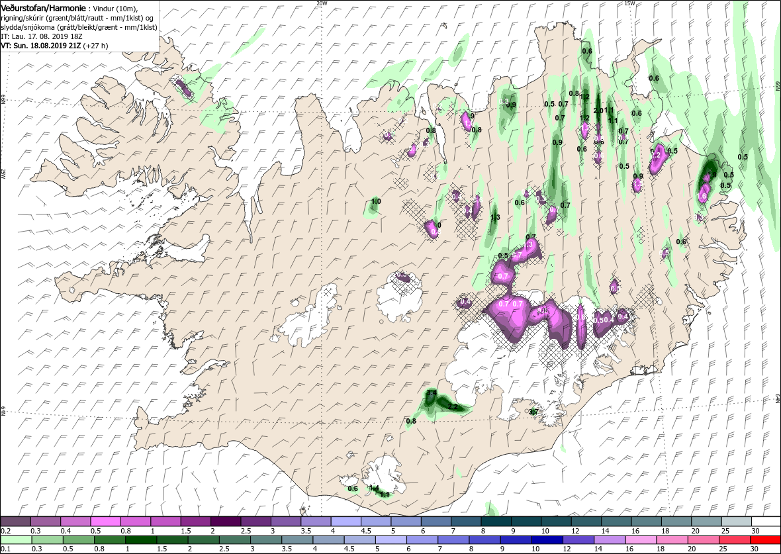This screenshot has height=554, width=781.
Task: Click the '15W' longitude label
Action: pos(629,3)
